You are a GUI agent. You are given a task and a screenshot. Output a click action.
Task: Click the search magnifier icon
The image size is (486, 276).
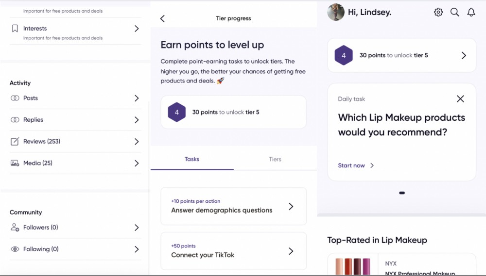(x=455, y=12)
